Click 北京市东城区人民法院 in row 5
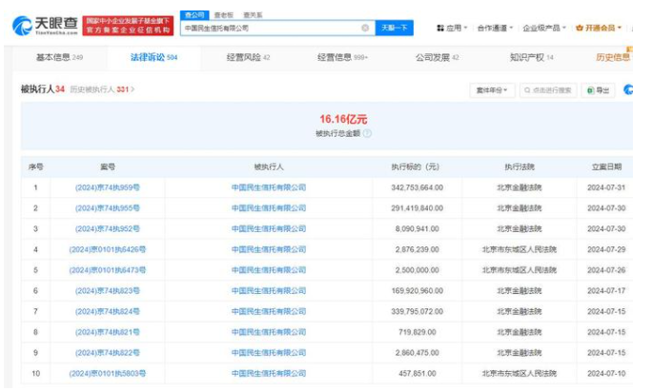Screen dimensions: 652x391 pos(520,270)
